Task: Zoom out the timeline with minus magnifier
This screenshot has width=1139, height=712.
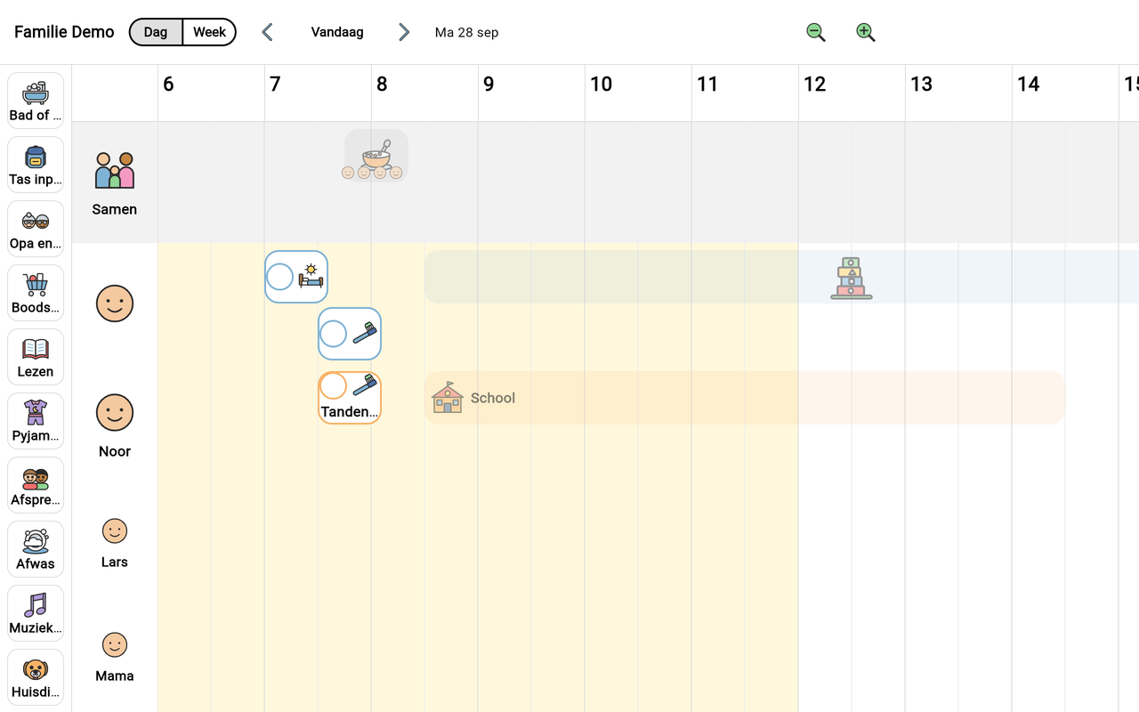Action: (816, 32)
